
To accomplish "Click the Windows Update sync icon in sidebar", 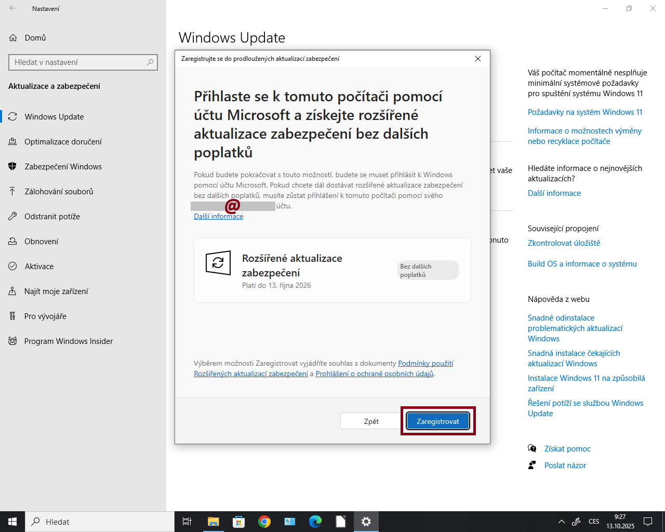I will (12, 116).
